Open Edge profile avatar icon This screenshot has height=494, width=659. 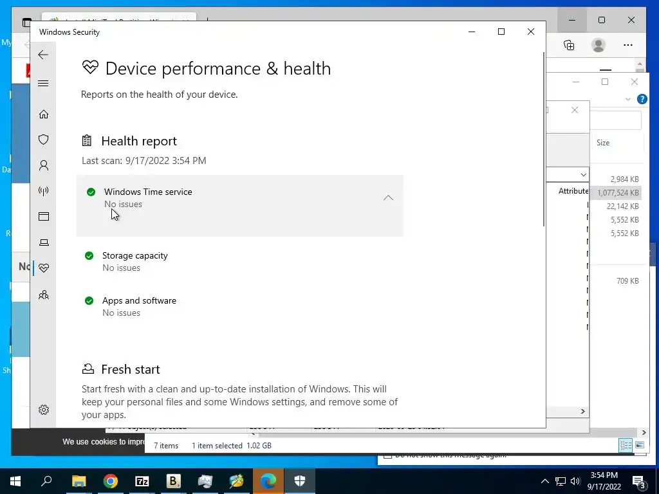[598, 45]
